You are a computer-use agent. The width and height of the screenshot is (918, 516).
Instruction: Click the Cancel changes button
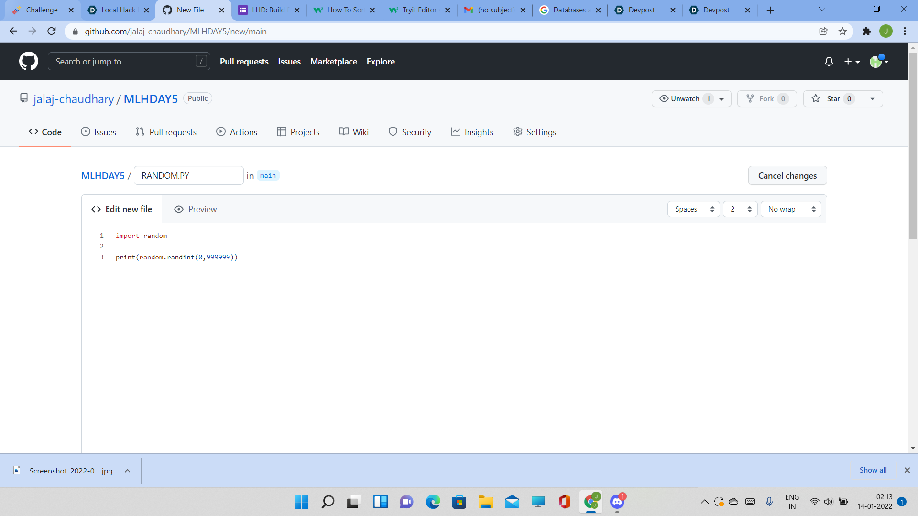(x=787, y=175)
